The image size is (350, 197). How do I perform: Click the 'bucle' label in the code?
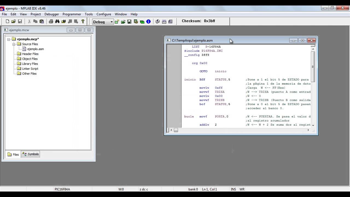[x=189, y=117]
